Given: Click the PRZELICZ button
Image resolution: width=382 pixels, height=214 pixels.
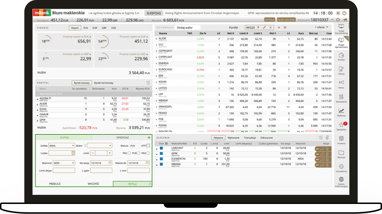Looking at the screenshot, I should pyautogui.click(x=55, y=184).
